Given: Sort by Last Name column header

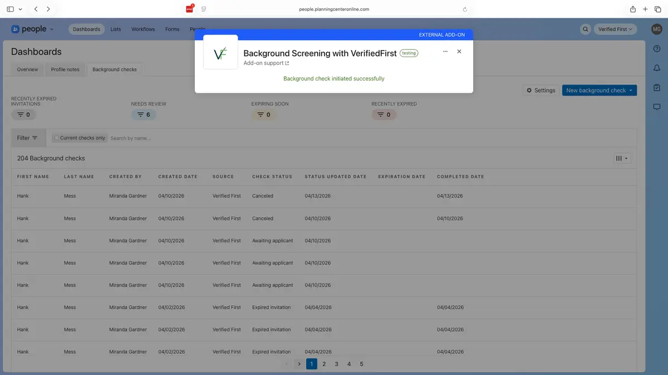Looking at the screenshot, I should tap(79, 177).
